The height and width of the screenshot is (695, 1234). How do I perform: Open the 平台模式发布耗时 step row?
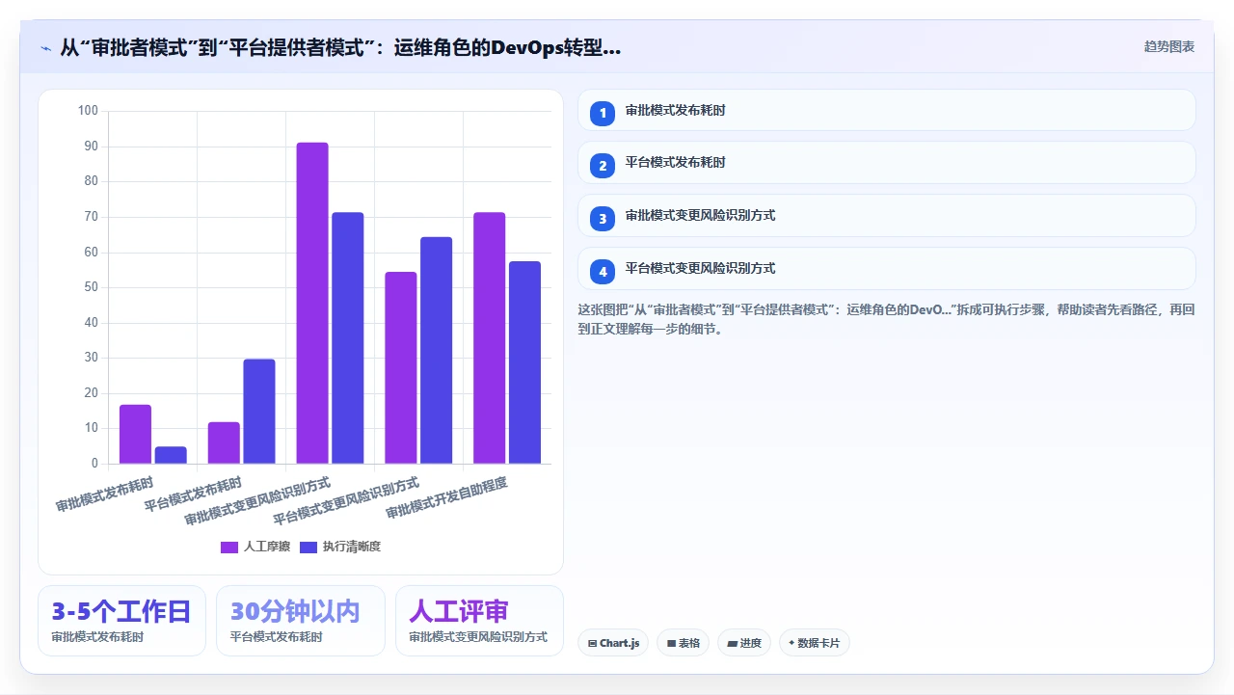tap(886, 162)
